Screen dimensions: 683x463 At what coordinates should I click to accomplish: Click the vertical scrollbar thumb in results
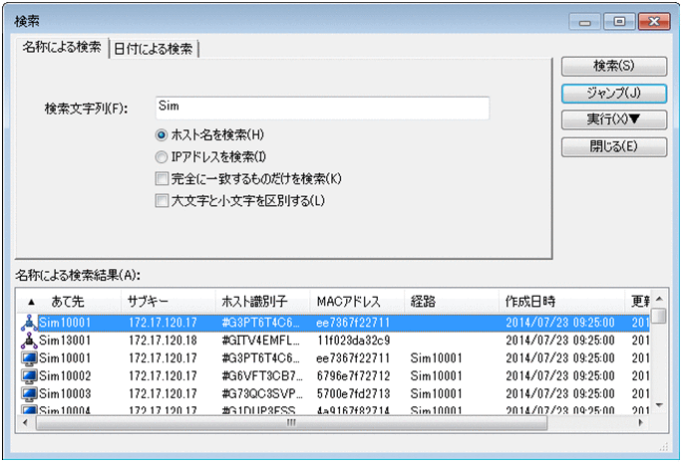[659, 316]
